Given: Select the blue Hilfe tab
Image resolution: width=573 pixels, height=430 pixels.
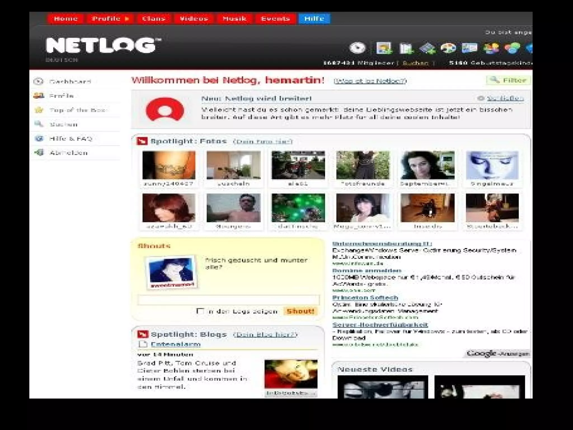Looking at the screenshot, I should pos(314,19).
